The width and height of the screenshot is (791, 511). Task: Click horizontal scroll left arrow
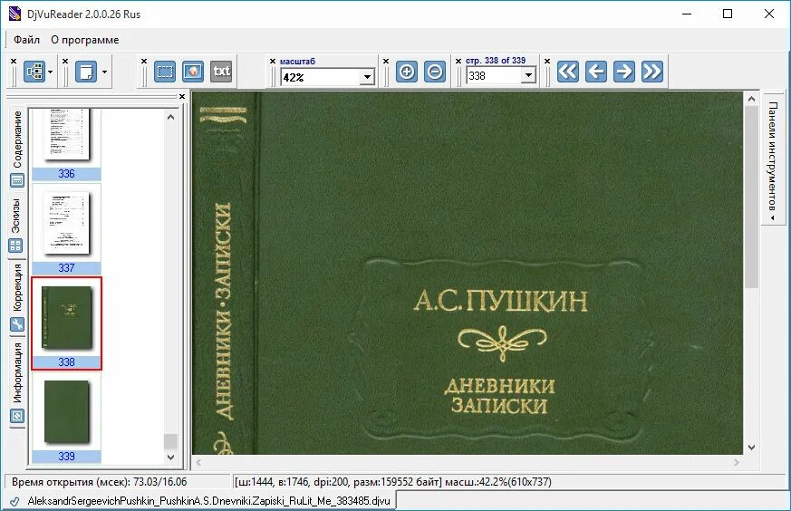[198, 462]
